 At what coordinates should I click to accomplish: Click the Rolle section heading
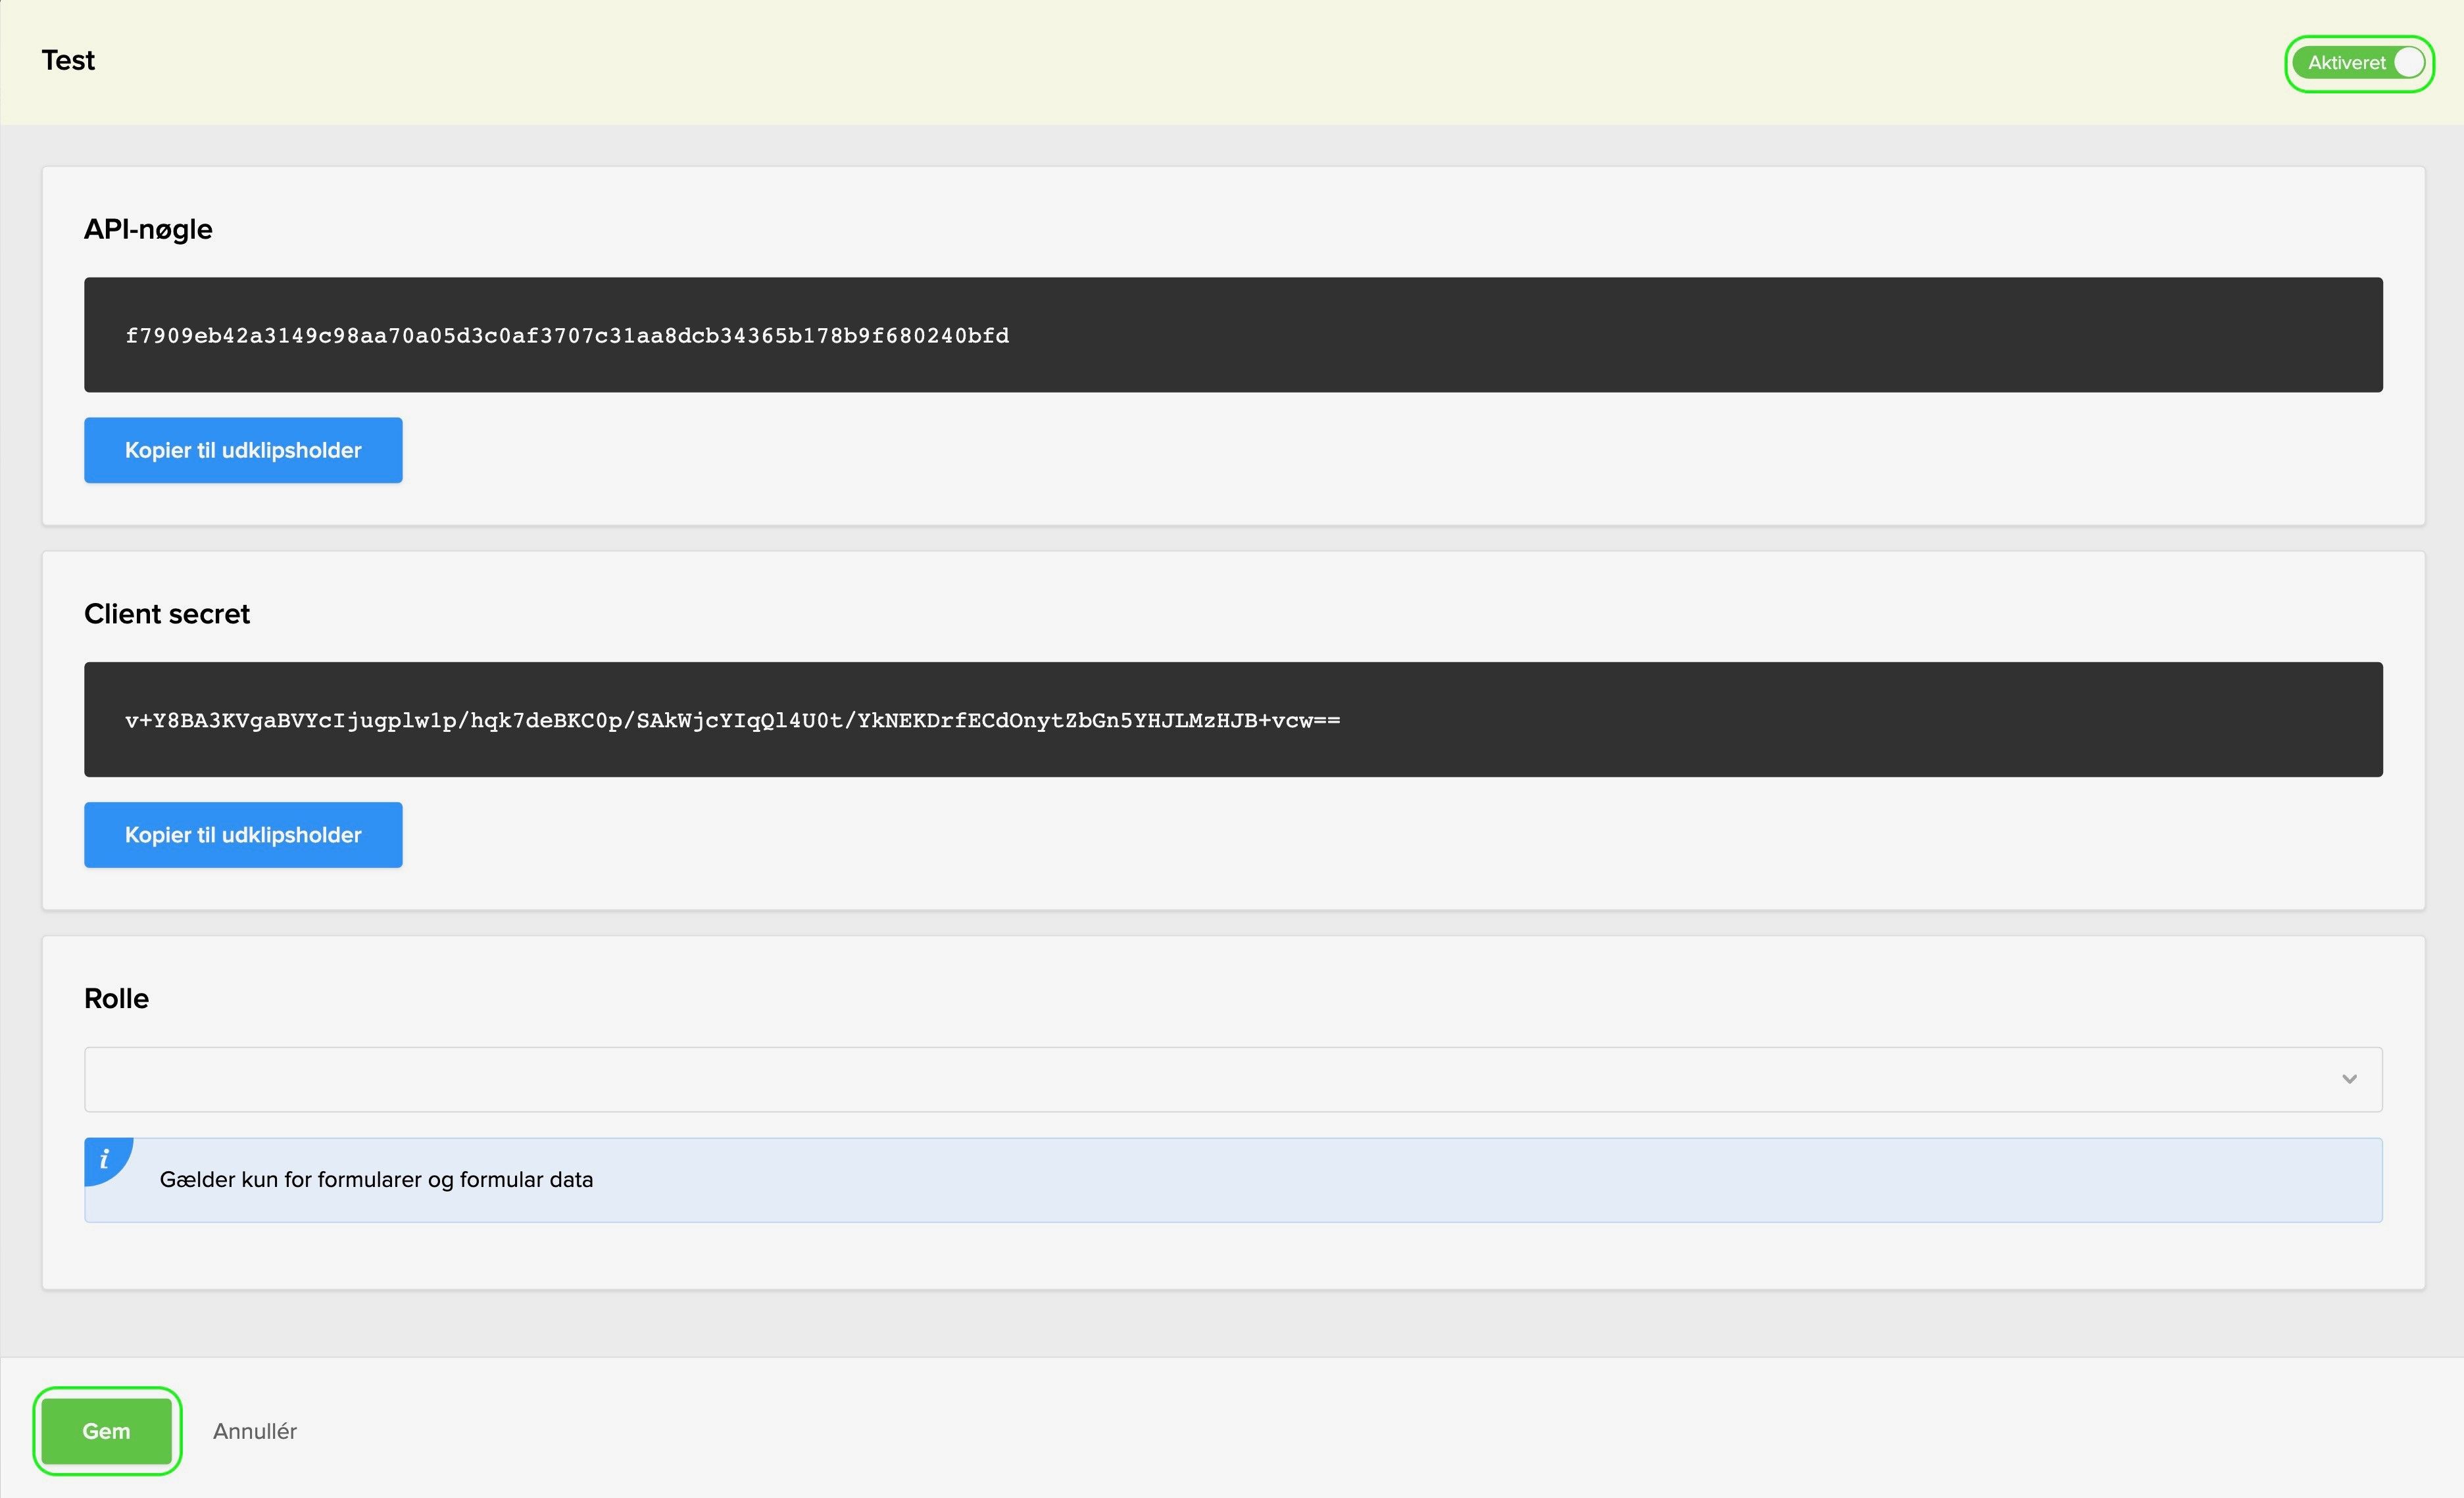tap(116, 999)
